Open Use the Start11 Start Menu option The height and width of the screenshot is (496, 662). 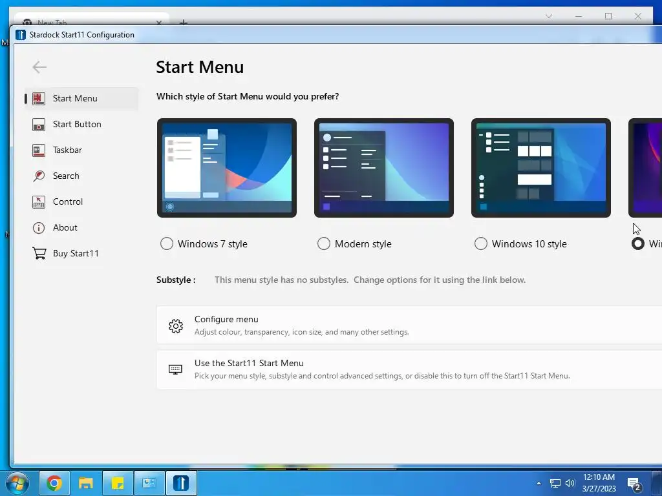(x=409, y=369)
